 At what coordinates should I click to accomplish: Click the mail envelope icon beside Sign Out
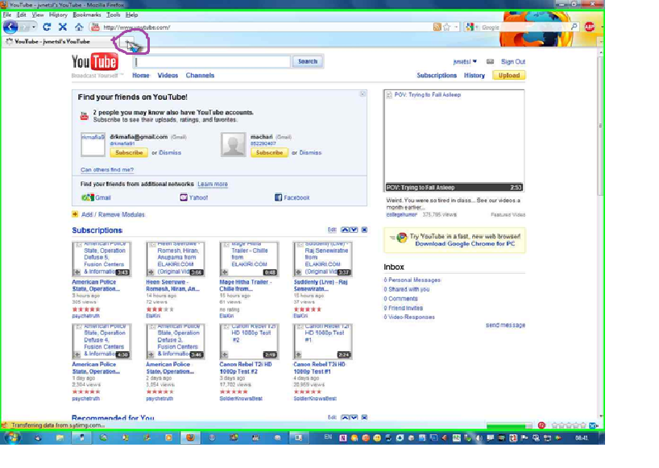click(x=489, y=62)
